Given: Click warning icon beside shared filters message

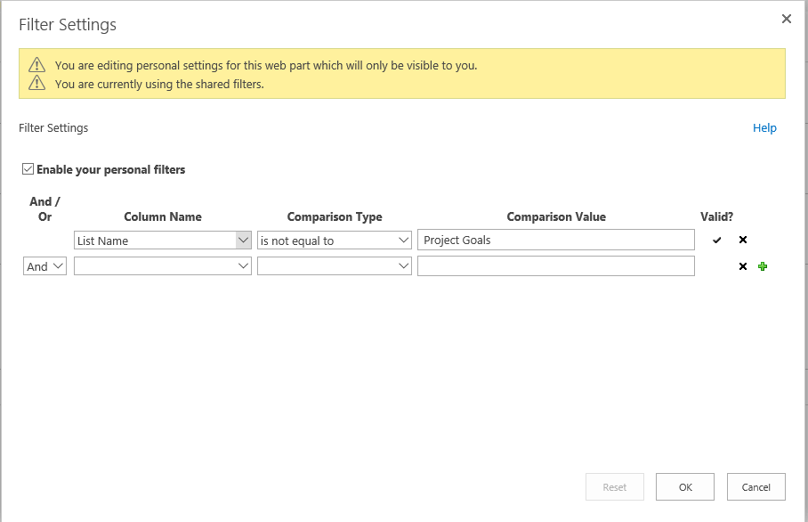Looking at the screenshot, I should tap(36, 84).
